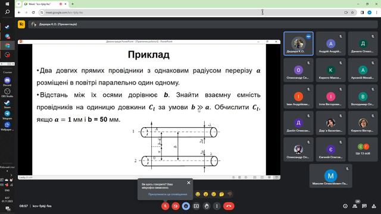Switch the ENG keyboard language indicator

[x=7, y=190]
